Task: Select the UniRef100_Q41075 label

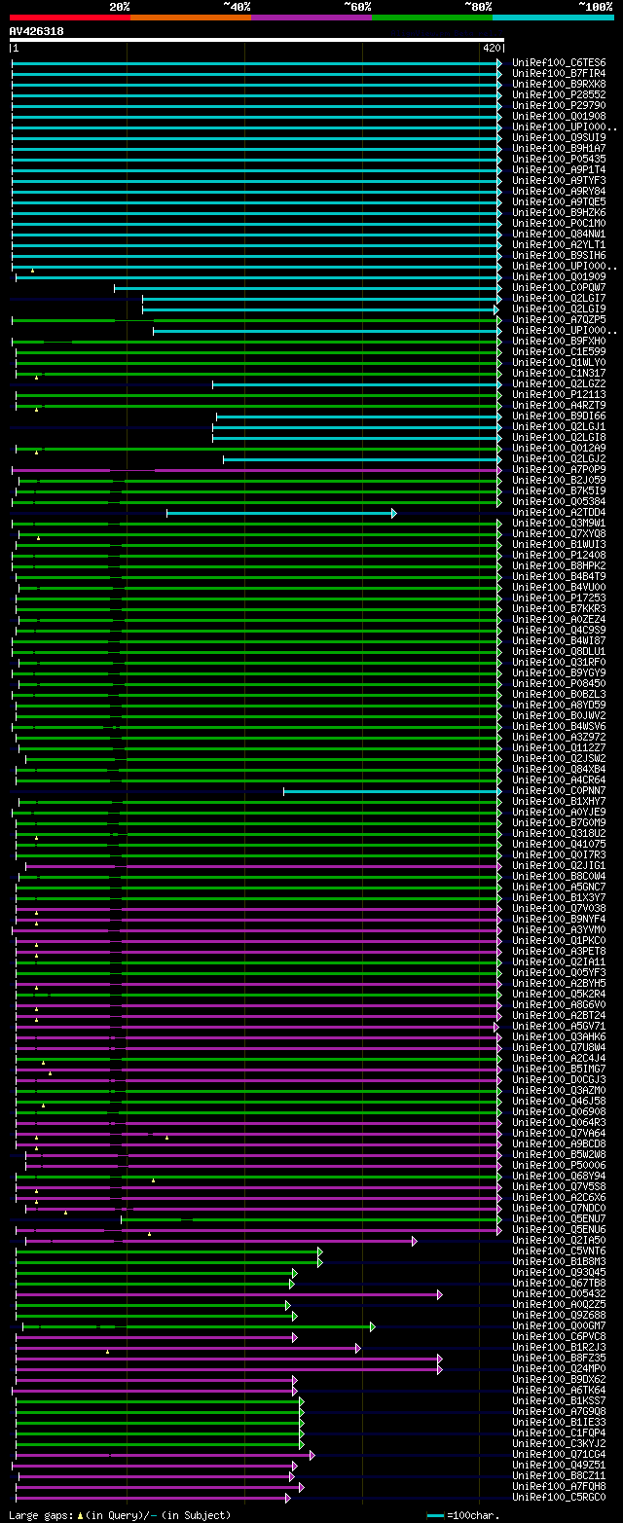Action: [x=558, y=844]
